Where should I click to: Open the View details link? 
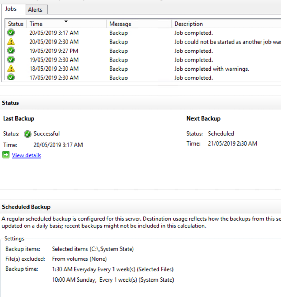point(27,155)
